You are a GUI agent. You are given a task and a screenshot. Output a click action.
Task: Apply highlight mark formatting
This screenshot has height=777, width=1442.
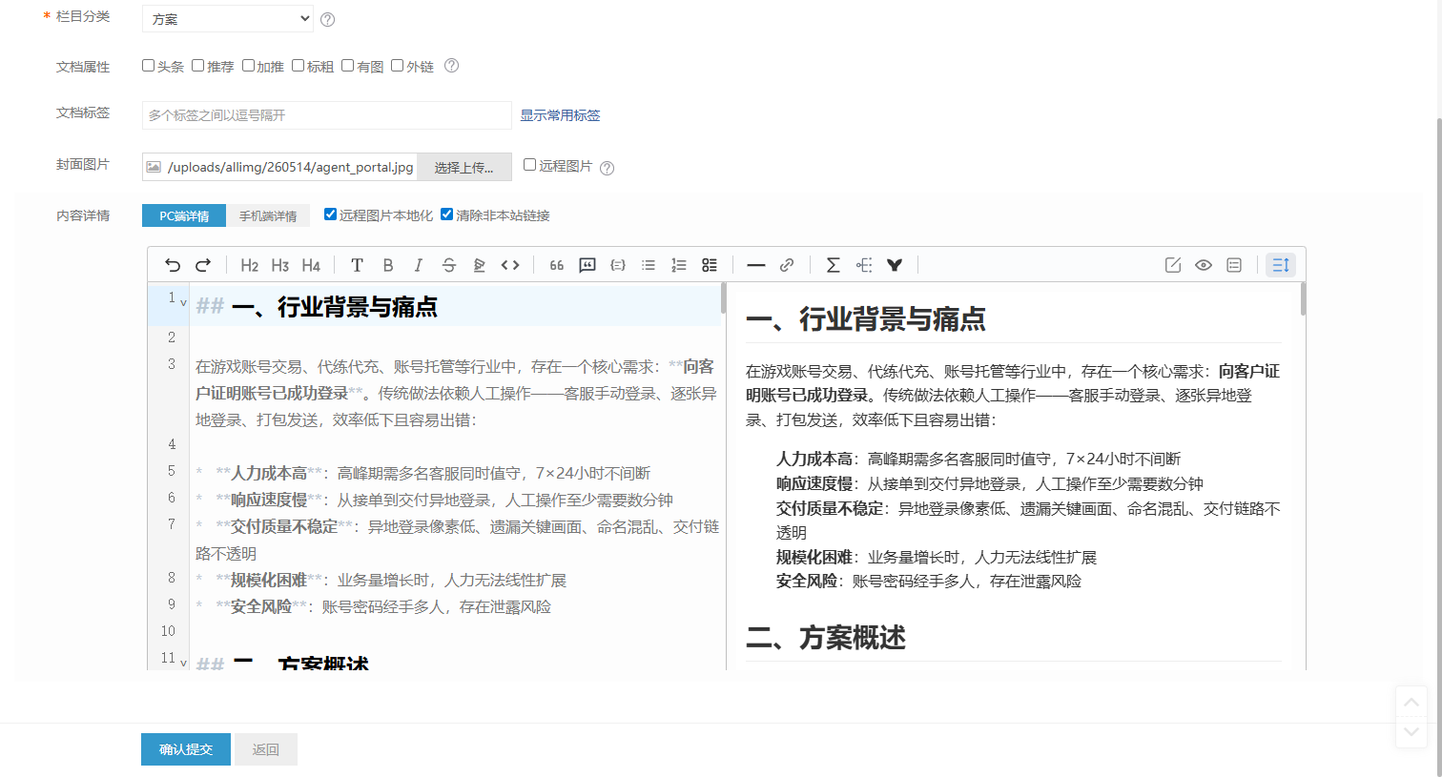(480, 265)
